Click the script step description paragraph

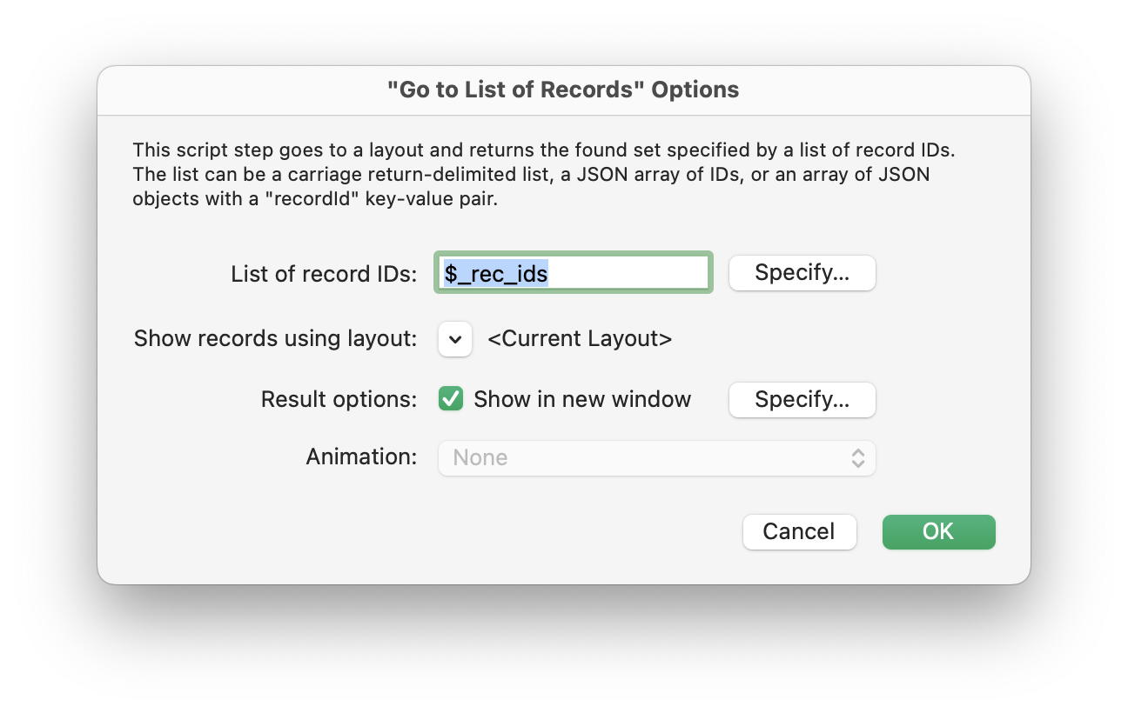(543, 174)
